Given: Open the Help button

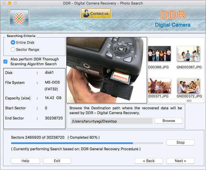Looking at the screenshot, I should pos(25,161).
